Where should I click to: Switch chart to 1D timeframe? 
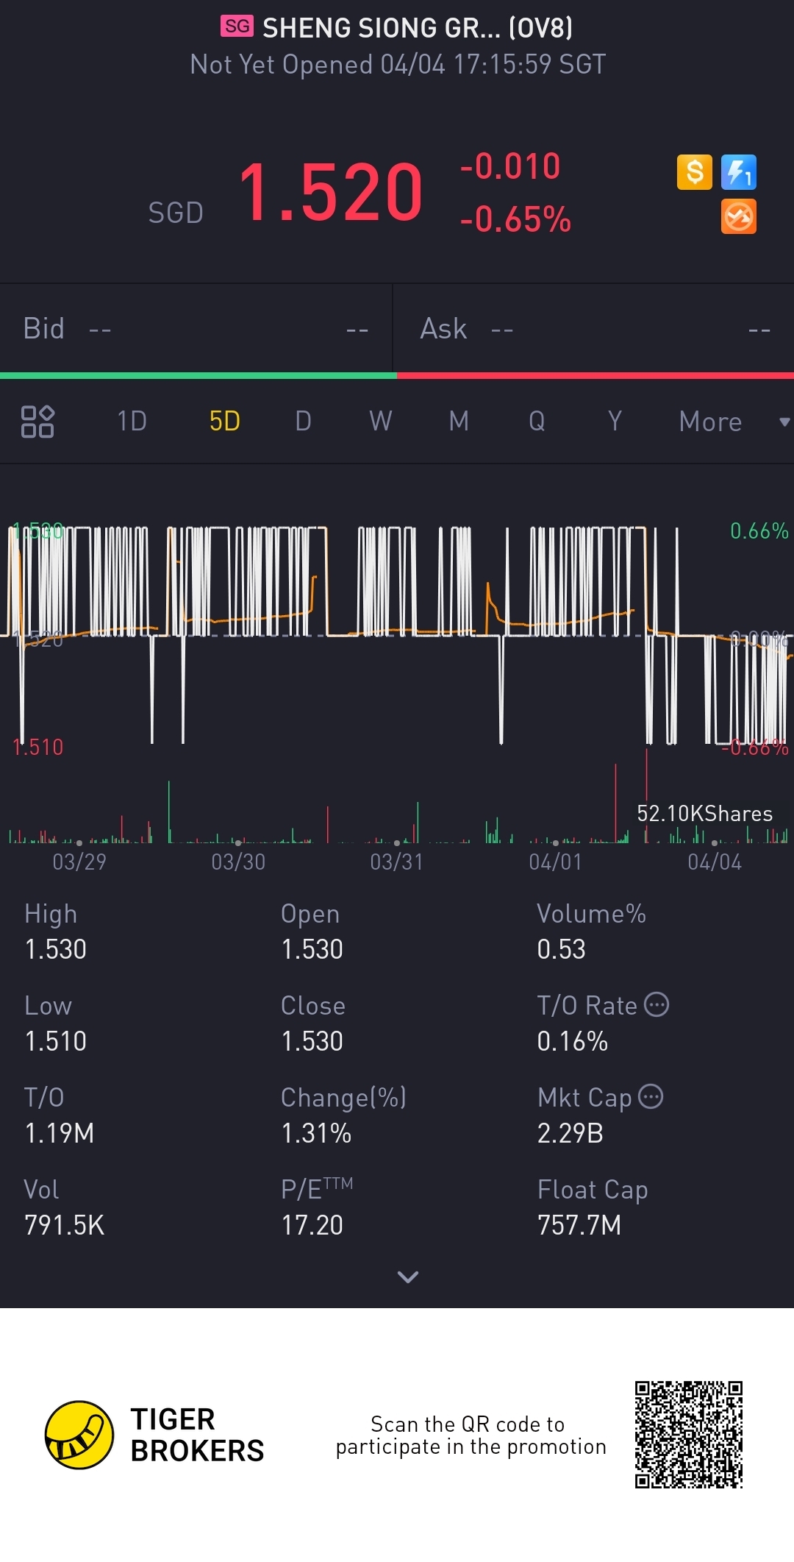(x=132, y=422)
